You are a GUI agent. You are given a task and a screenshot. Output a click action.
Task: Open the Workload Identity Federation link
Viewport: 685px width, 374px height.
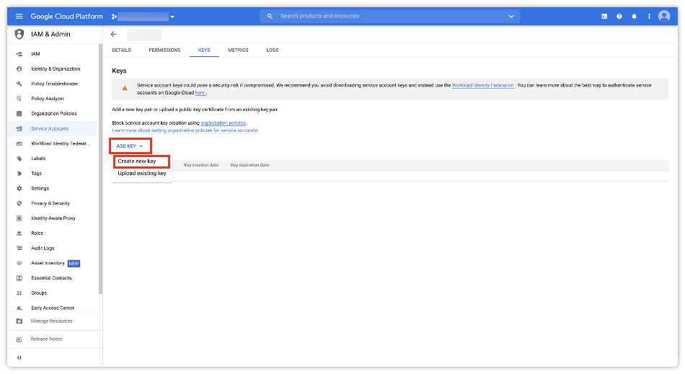point(482,86)
